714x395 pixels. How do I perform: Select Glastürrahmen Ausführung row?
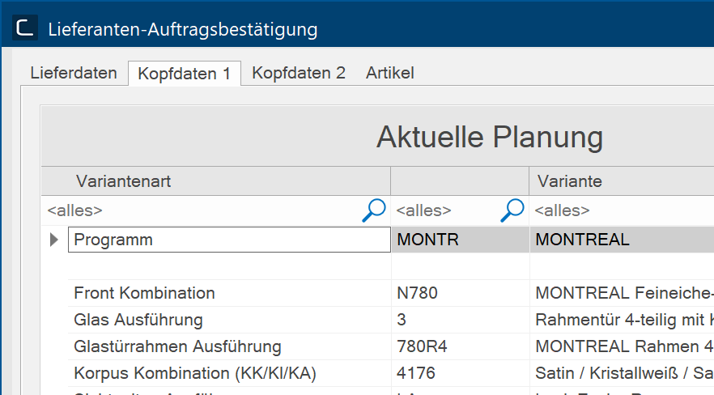click(177, 346)
